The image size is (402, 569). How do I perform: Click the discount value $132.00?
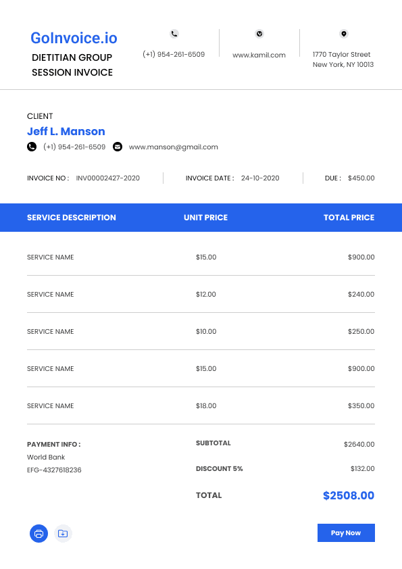(362, 469)
